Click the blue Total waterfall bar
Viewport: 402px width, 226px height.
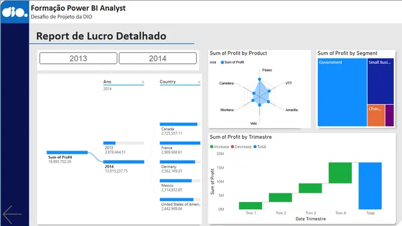pos(370,186)
